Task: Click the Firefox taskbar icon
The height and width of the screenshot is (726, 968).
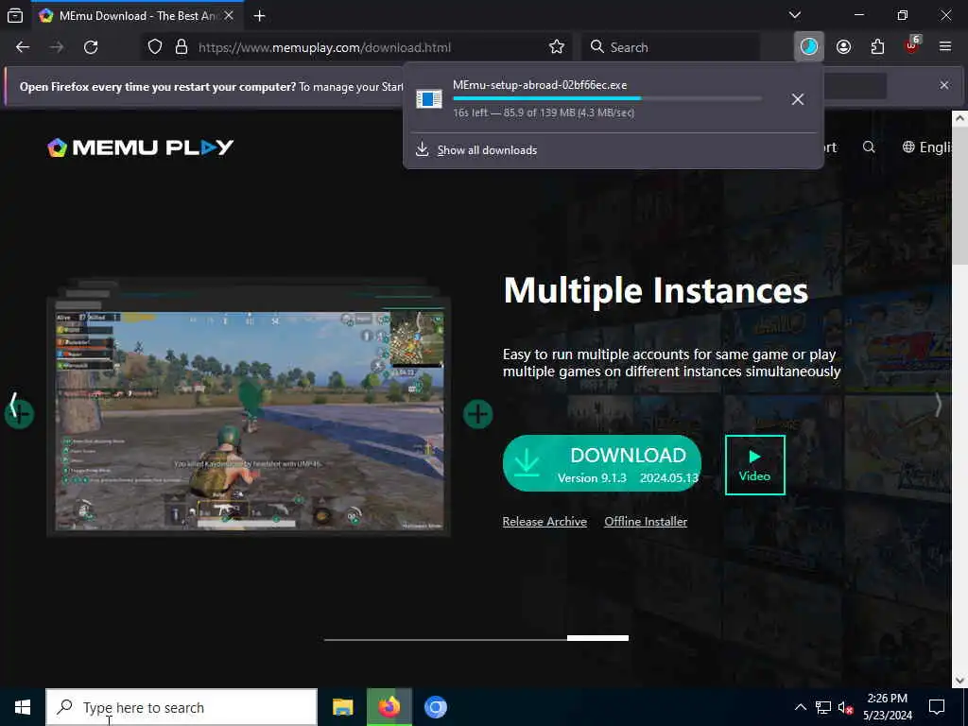Action: [x=389, y=707]
